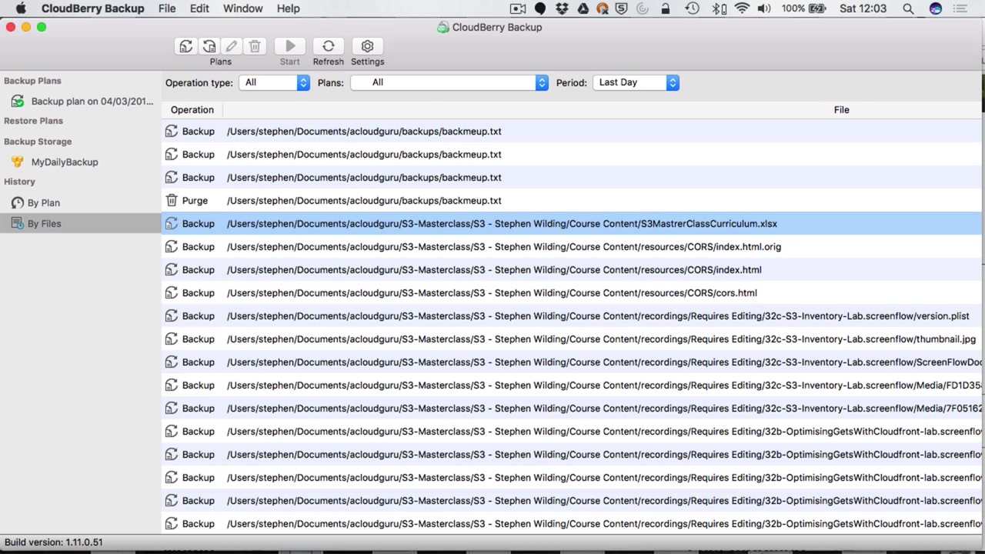Select By Plan under History

coord(44,203)
